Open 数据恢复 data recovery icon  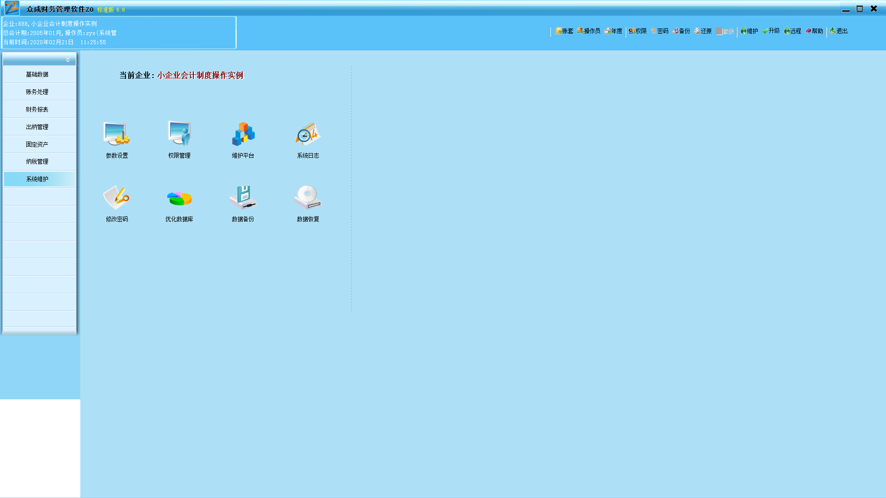(x=308, y=204)
